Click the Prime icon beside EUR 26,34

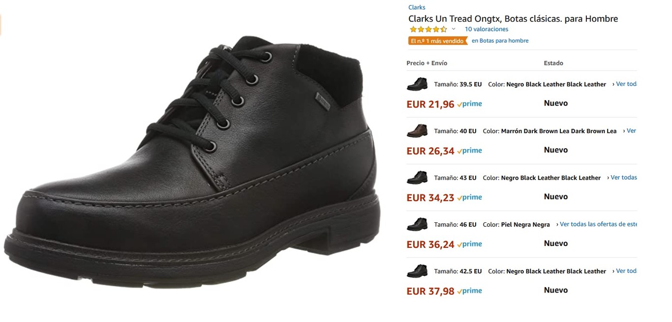point(469,151)
